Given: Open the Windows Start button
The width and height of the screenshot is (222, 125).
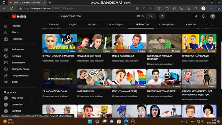Looking at the screenshot, I should 90,122.
